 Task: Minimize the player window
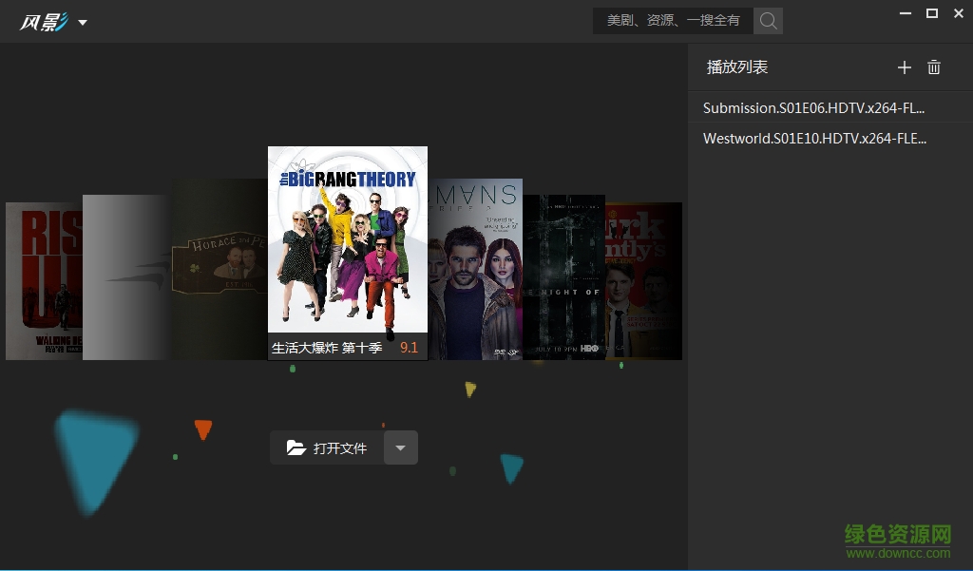(x=906, y=13)
